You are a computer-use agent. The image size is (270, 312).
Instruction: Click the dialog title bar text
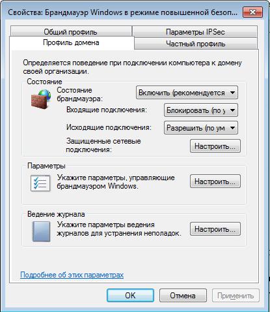pyautogui.click(x=122, y=12)
